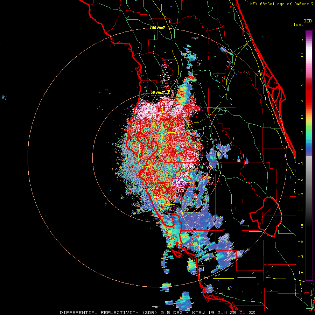Click the '0' value on color scale
This screenshot has width=315, height=315.
coord(302,148)
